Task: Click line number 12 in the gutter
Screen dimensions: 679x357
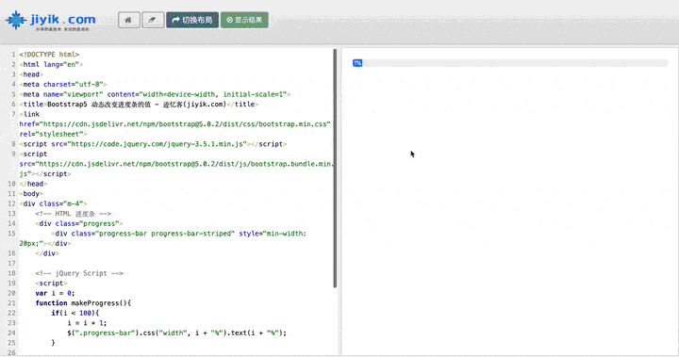Action: 11,203
